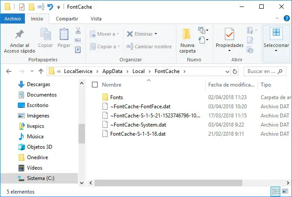Click the search box Buscar en
Image resolution: width=292 pixels, height=197 pixels.
click(x=263, y=71)
